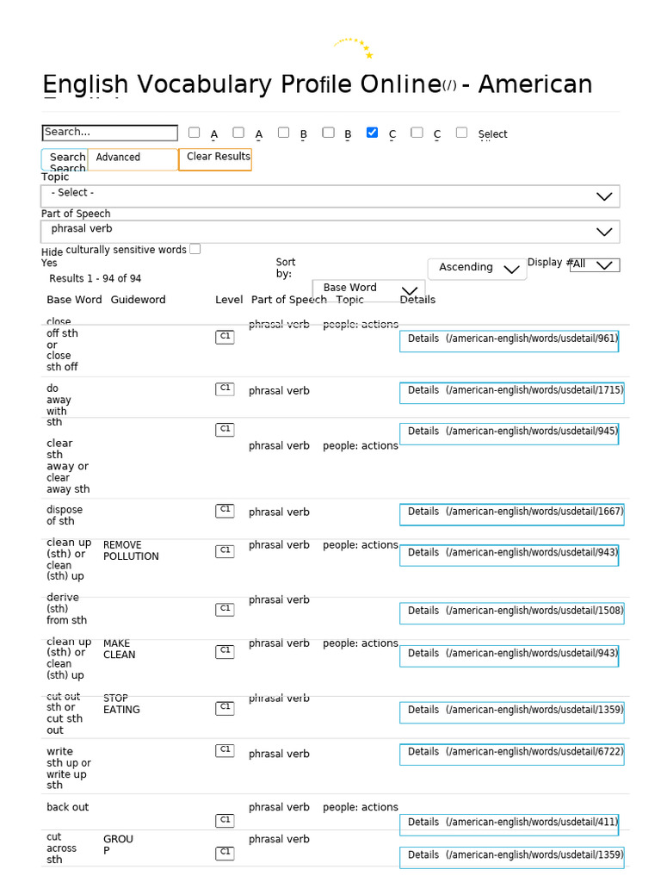Image resolution: width=661 pixels, height=882 pixels.
Task: Click the Guideword column header
Action: (138, 300)
